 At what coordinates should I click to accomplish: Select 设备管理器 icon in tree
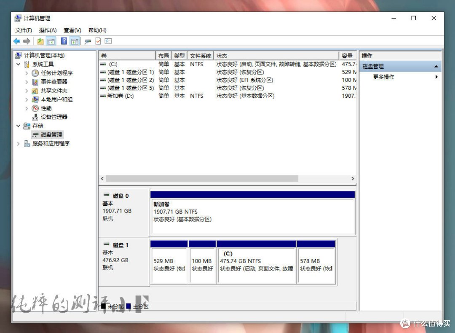(35, 117)
